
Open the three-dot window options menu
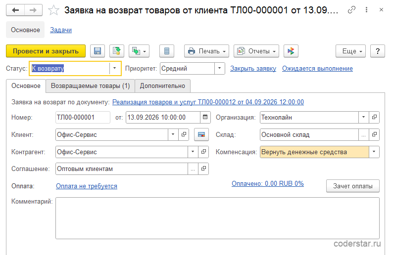coord(366,10)
